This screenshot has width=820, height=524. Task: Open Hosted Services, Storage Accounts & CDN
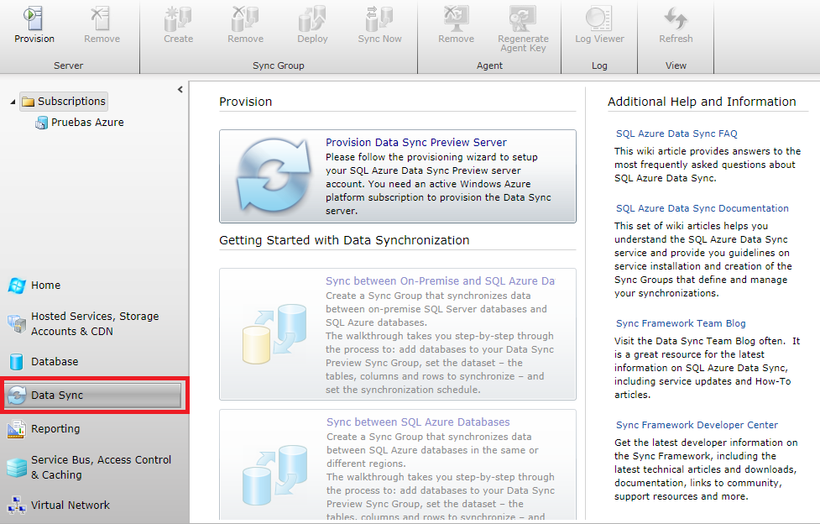click(94, 324)
